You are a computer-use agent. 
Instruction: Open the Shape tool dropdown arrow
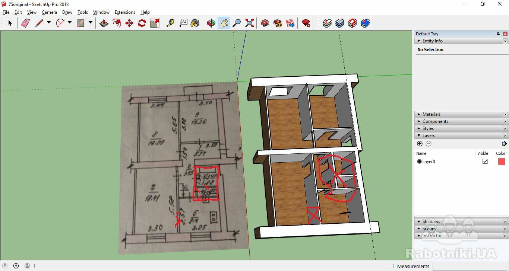point(91,23)
